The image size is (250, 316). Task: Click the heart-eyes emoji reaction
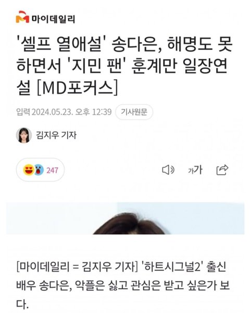(x=29, y=170)
